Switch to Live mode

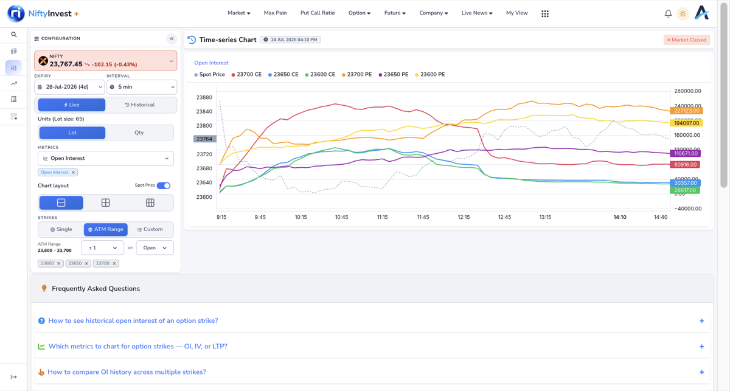point(72,105)
